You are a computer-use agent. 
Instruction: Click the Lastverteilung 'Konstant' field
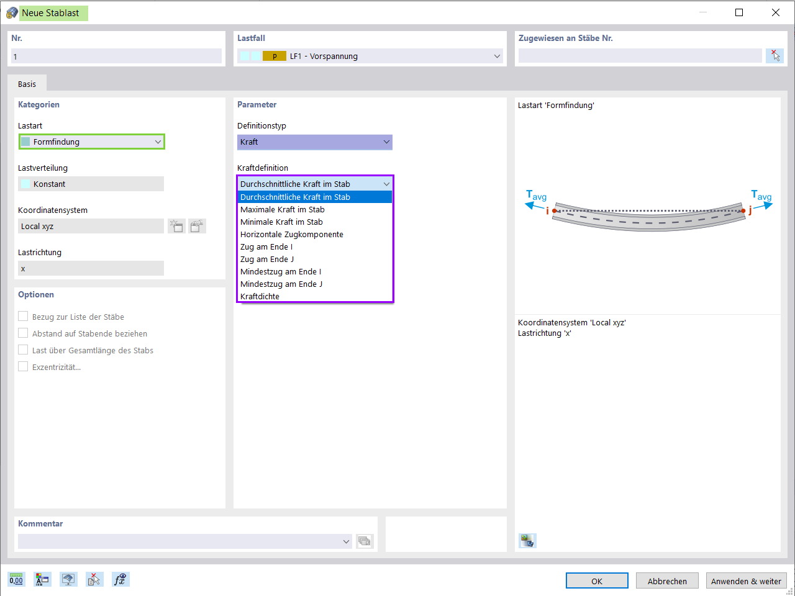[91, 184]
